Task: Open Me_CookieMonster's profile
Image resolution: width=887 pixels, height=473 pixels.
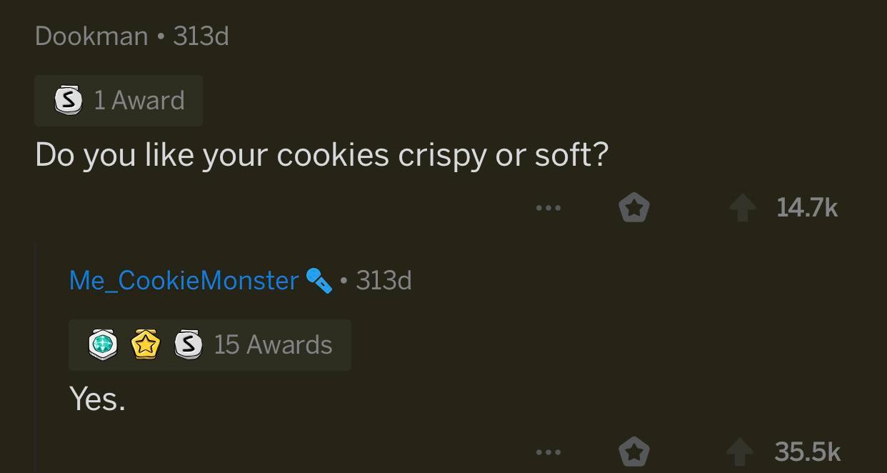Action: pyautogui.click(x=183, y=280)
